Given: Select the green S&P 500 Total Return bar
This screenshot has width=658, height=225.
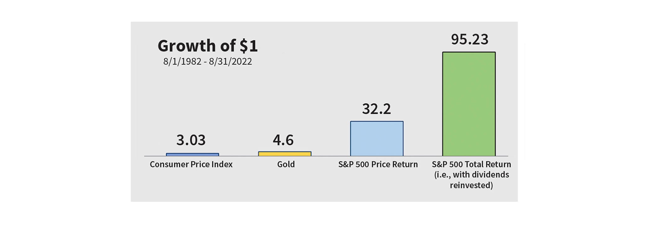Looking at the screenshot, I should pyautogui.click(x=469, y=104).
